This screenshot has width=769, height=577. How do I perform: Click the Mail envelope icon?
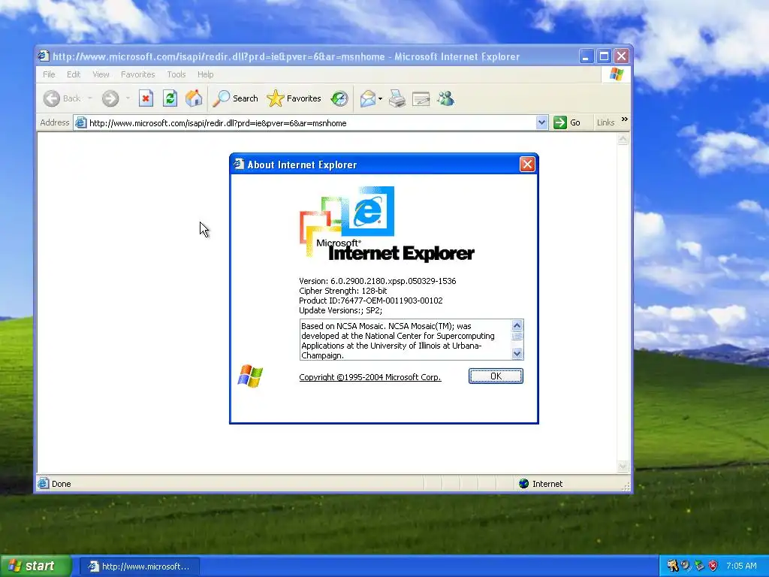367,98
